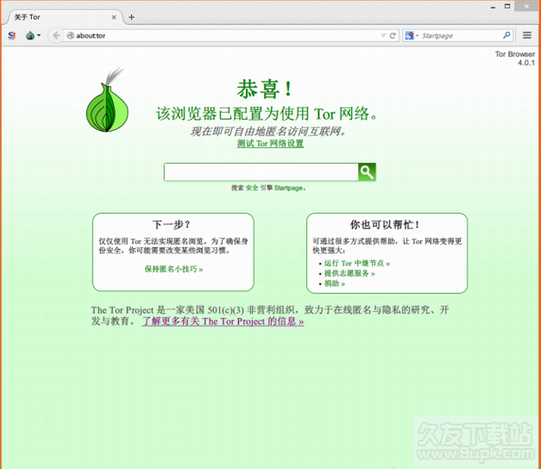This screenshot has height=469, width=541.
Task: Close the browser window
Action: click(526, 6)
